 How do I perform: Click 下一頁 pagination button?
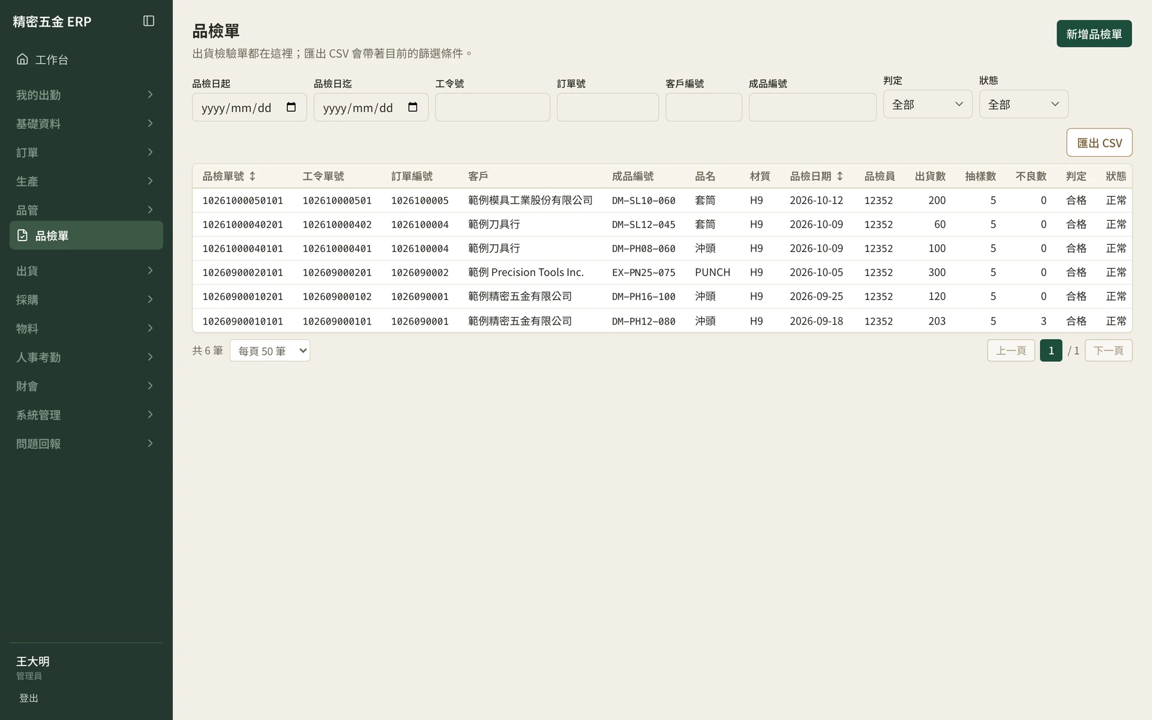pos(1108,350)
